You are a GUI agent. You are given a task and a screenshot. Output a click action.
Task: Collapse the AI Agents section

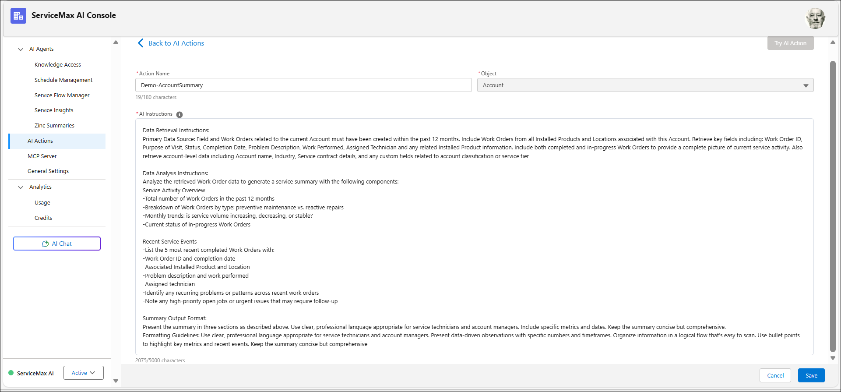(21, 49)
